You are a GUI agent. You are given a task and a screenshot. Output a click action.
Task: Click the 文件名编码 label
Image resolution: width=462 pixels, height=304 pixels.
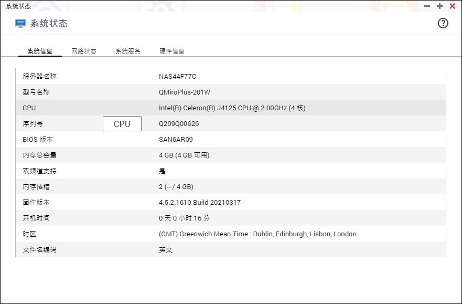click(x=39, y=250)
